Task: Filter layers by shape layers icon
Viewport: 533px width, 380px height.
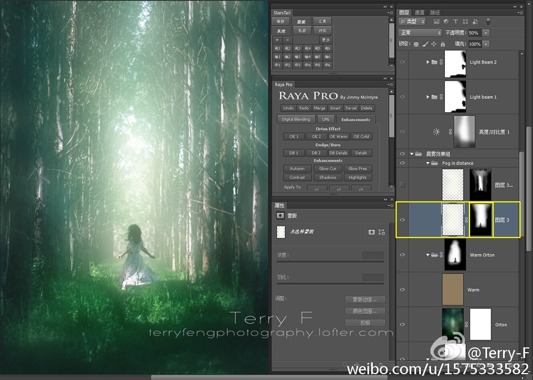Action: [x=465, y=21]
